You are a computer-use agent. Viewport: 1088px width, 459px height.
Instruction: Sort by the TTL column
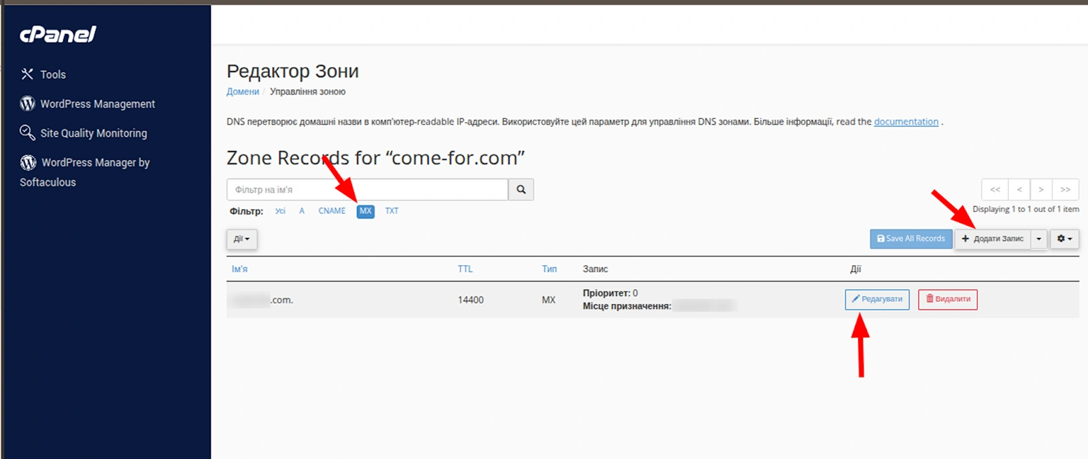coord(465,269)
